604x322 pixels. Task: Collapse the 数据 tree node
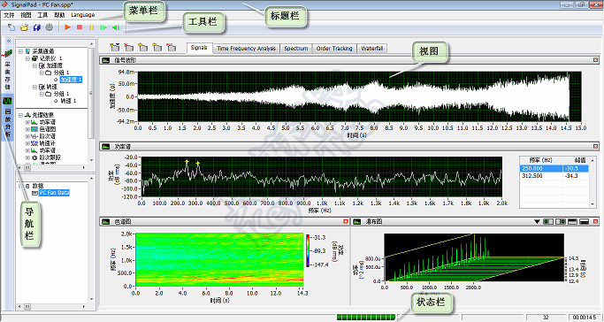pos(21,186)
